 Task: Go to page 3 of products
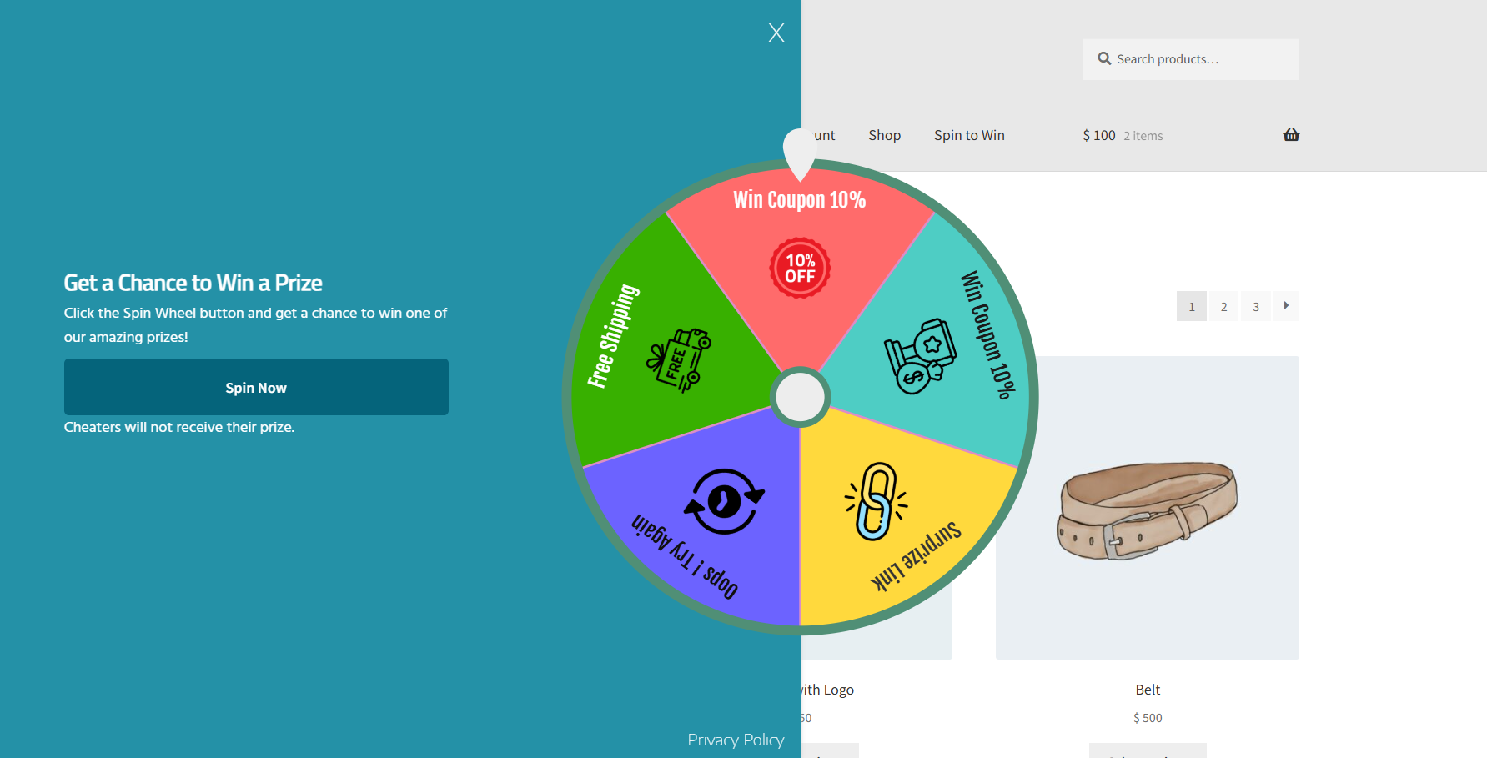click(x=1255, y=307)
